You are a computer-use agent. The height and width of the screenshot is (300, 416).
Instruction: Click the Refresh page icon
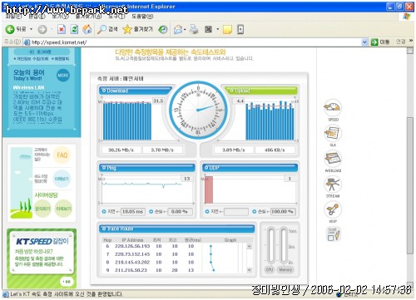[x=74, y=29]
